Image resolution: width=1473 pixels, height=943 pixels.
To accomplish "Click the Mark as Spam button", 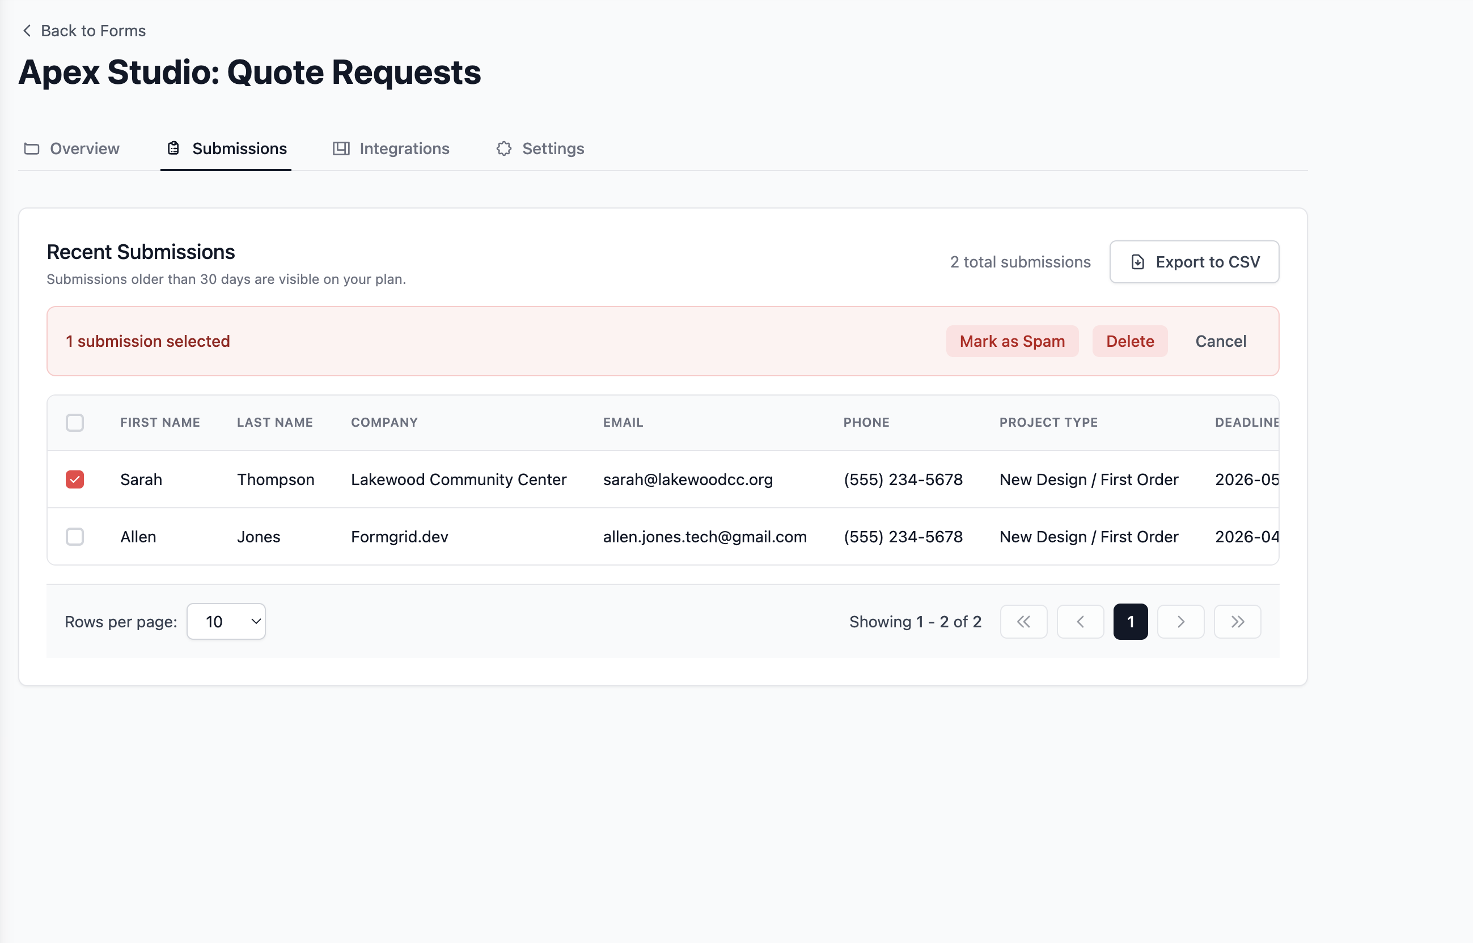I will point(1012,341).
